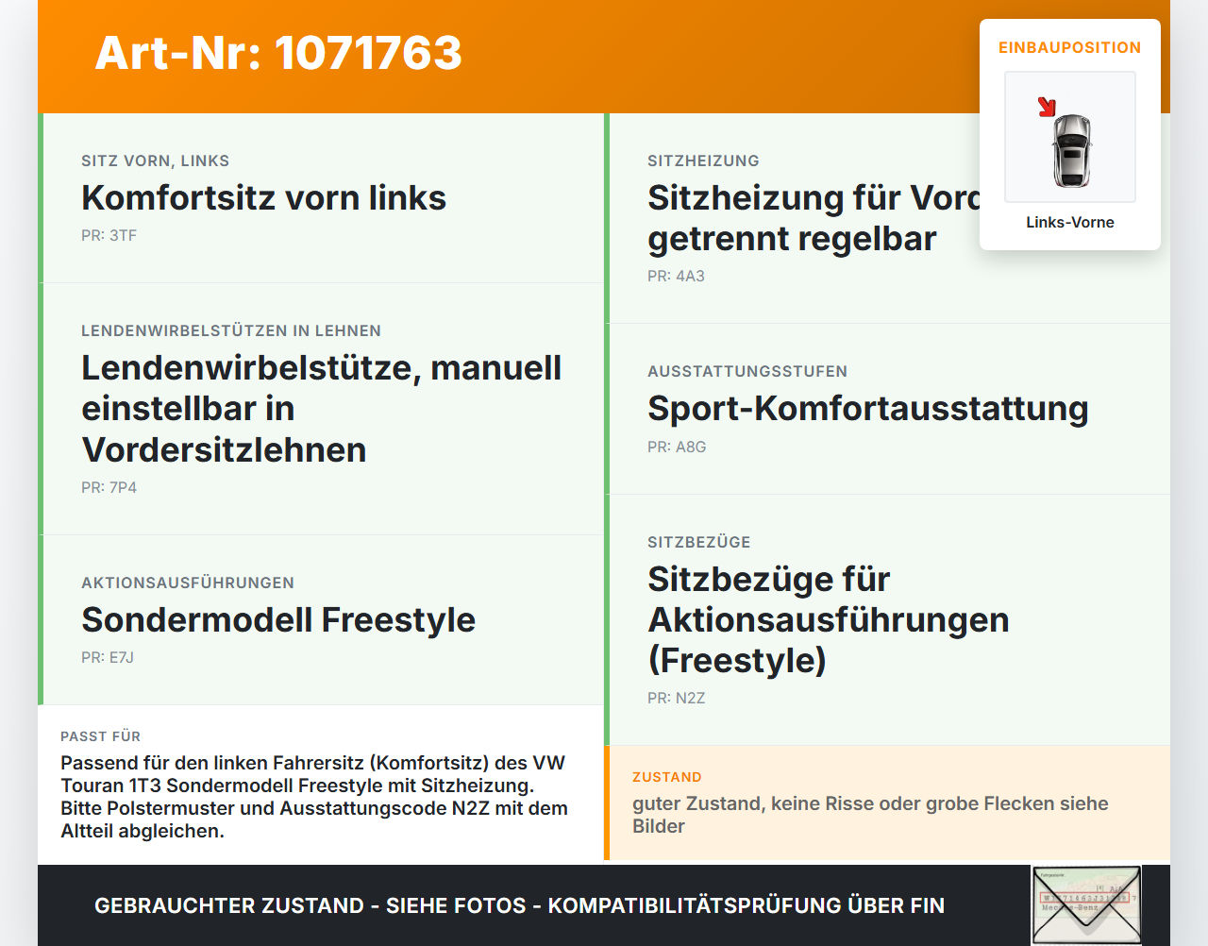This screenshot has width=1208, height=946.
Task: Click the 'Sitzbezüge für Aktionsausführungen (Freestyle)' title
Action: point(829,620)
